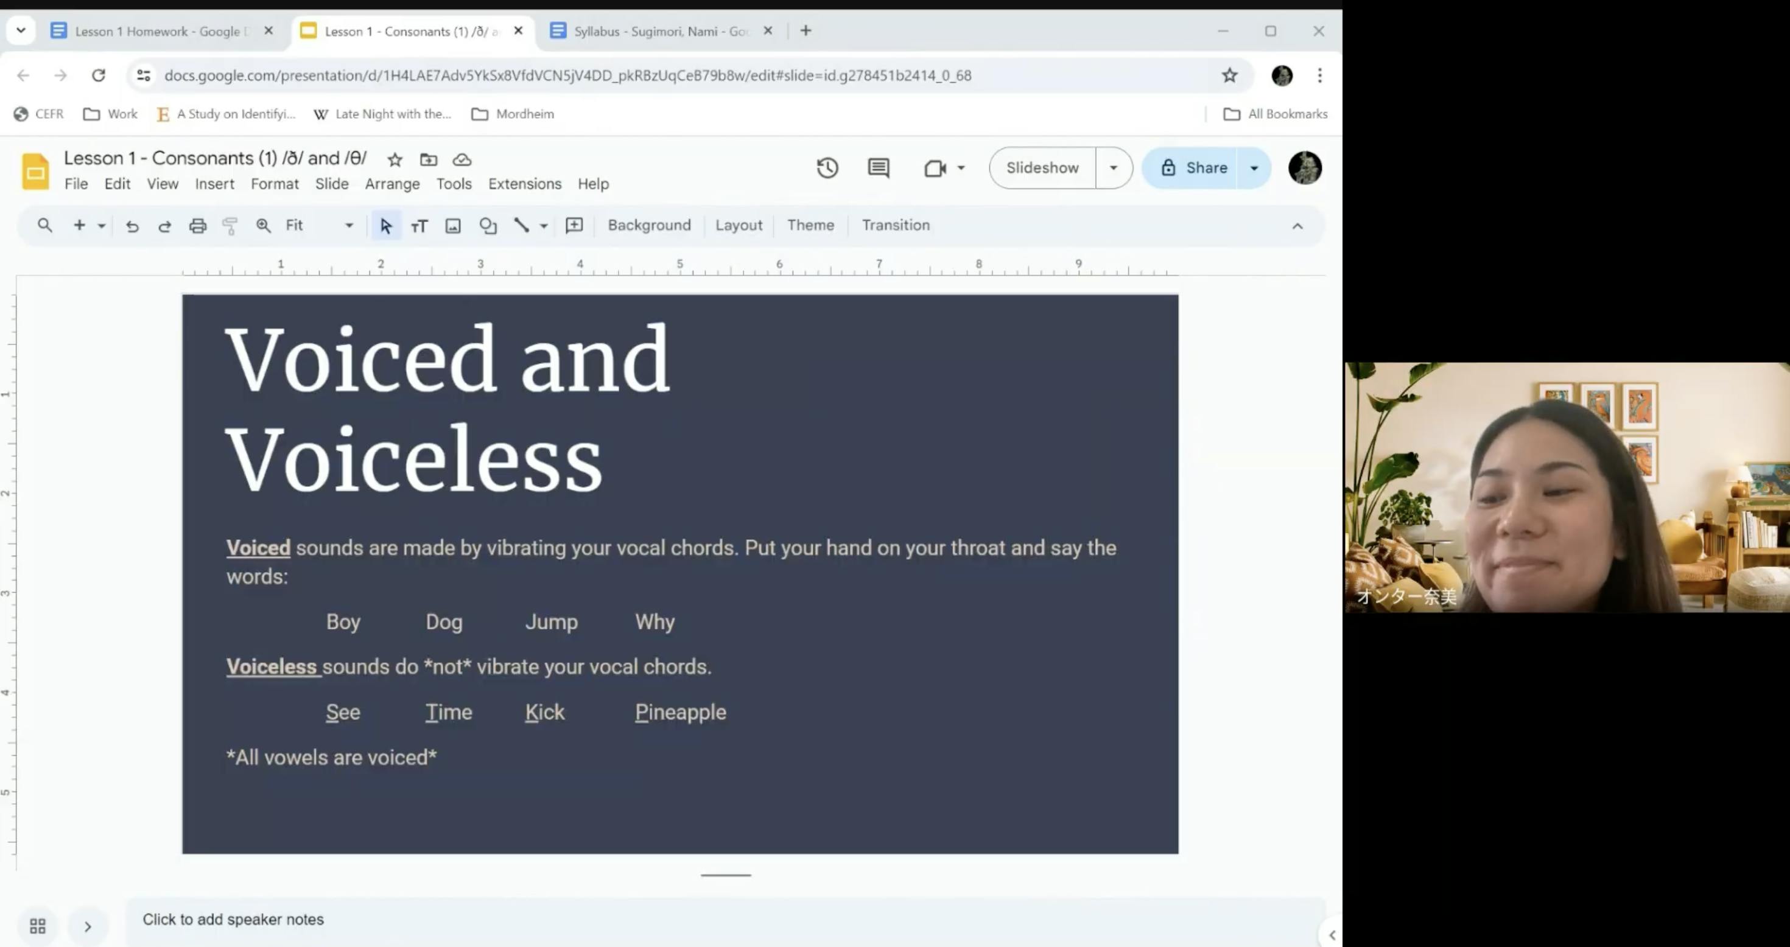Bookmark this page with star icon
The width and height of the screenshot is (1790, 947).
[x=1229, y=75]
